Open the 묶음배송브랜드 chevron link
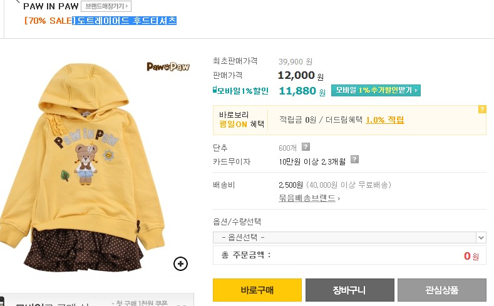 (x=339, y=198)
